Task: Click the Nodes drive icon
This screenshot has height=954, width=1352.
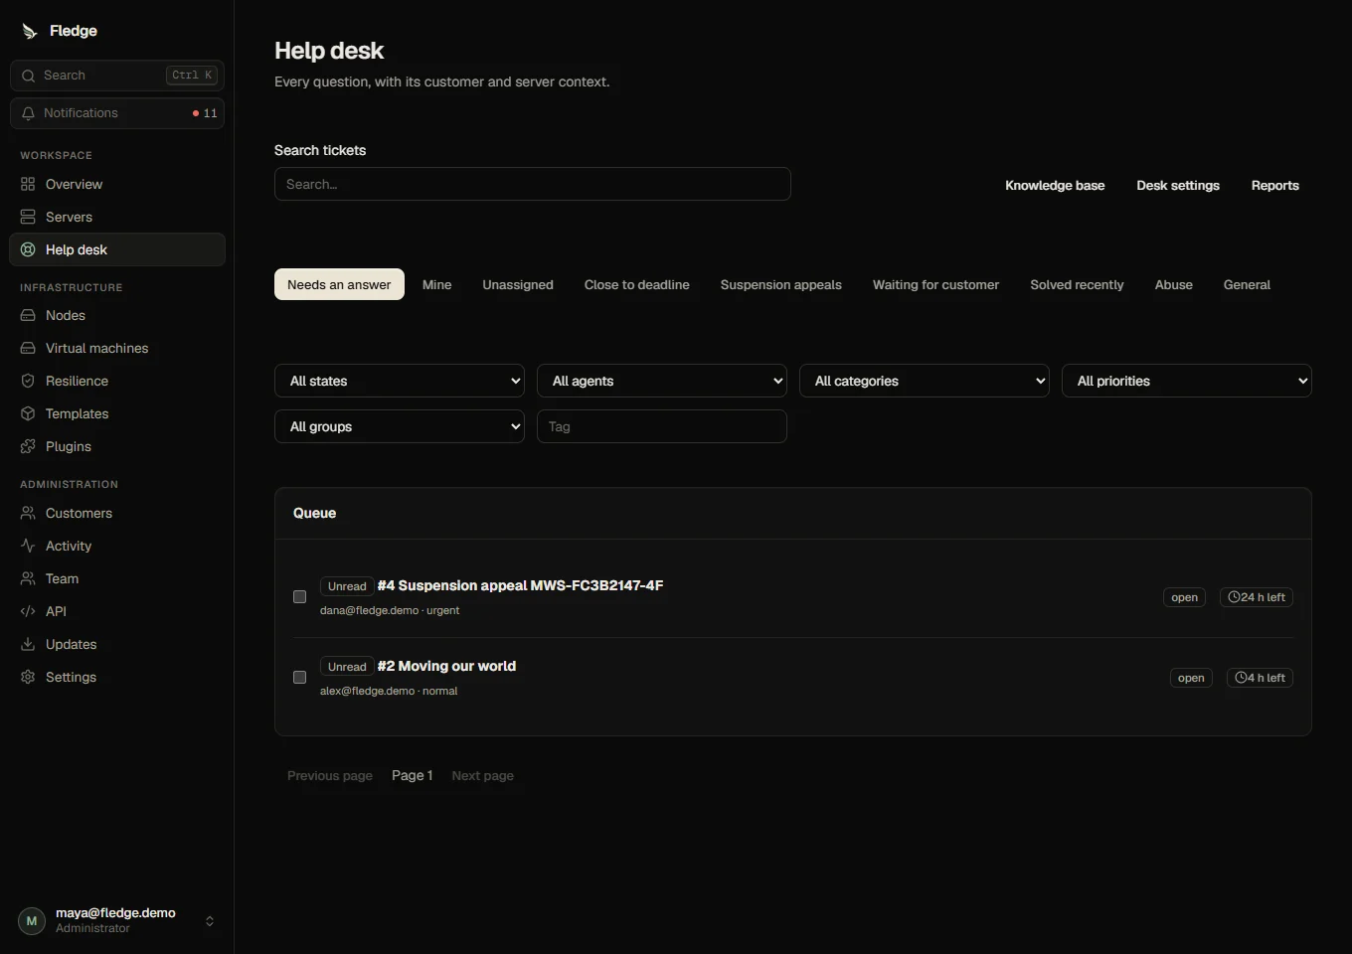Action: (28, 315)
